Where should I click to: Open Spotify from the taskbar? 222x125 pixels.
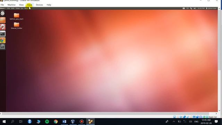[x=47, y=122]
